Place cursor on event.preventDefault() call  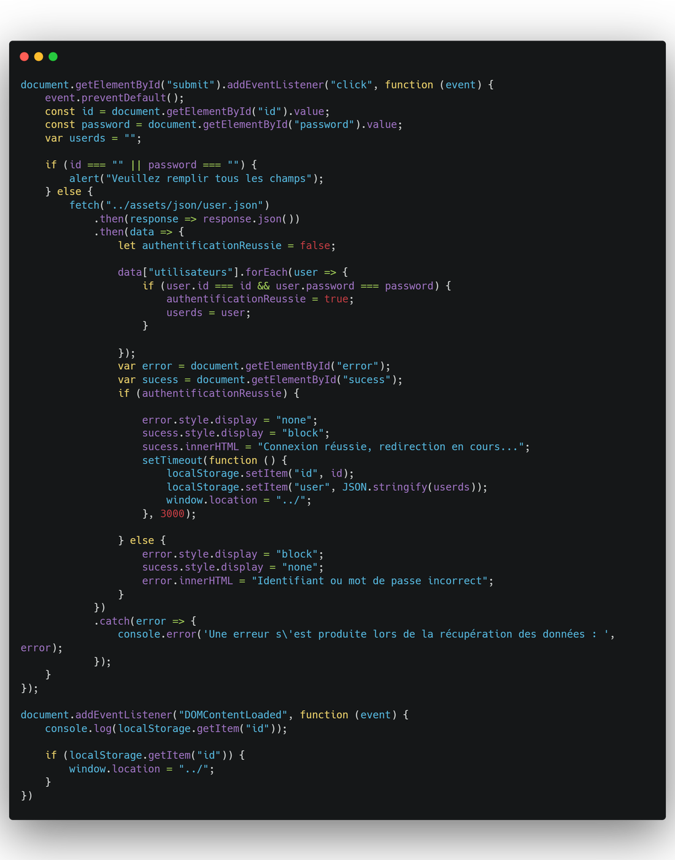click(114, 98)
